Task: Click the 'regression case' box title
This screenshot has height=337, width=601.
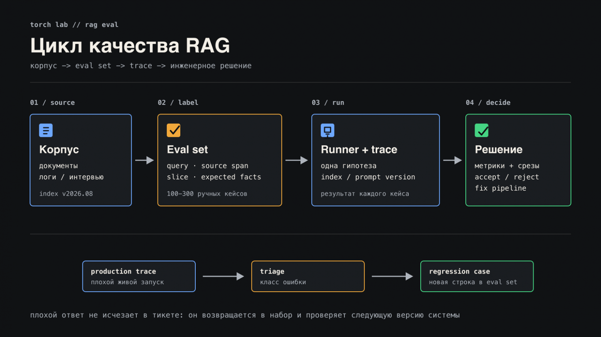Action: coord(460,271)
